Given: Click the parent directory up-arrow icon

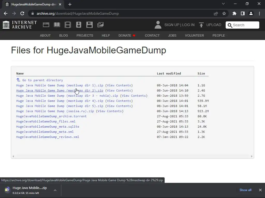Looking at the screenshot, I should [18, 80].
